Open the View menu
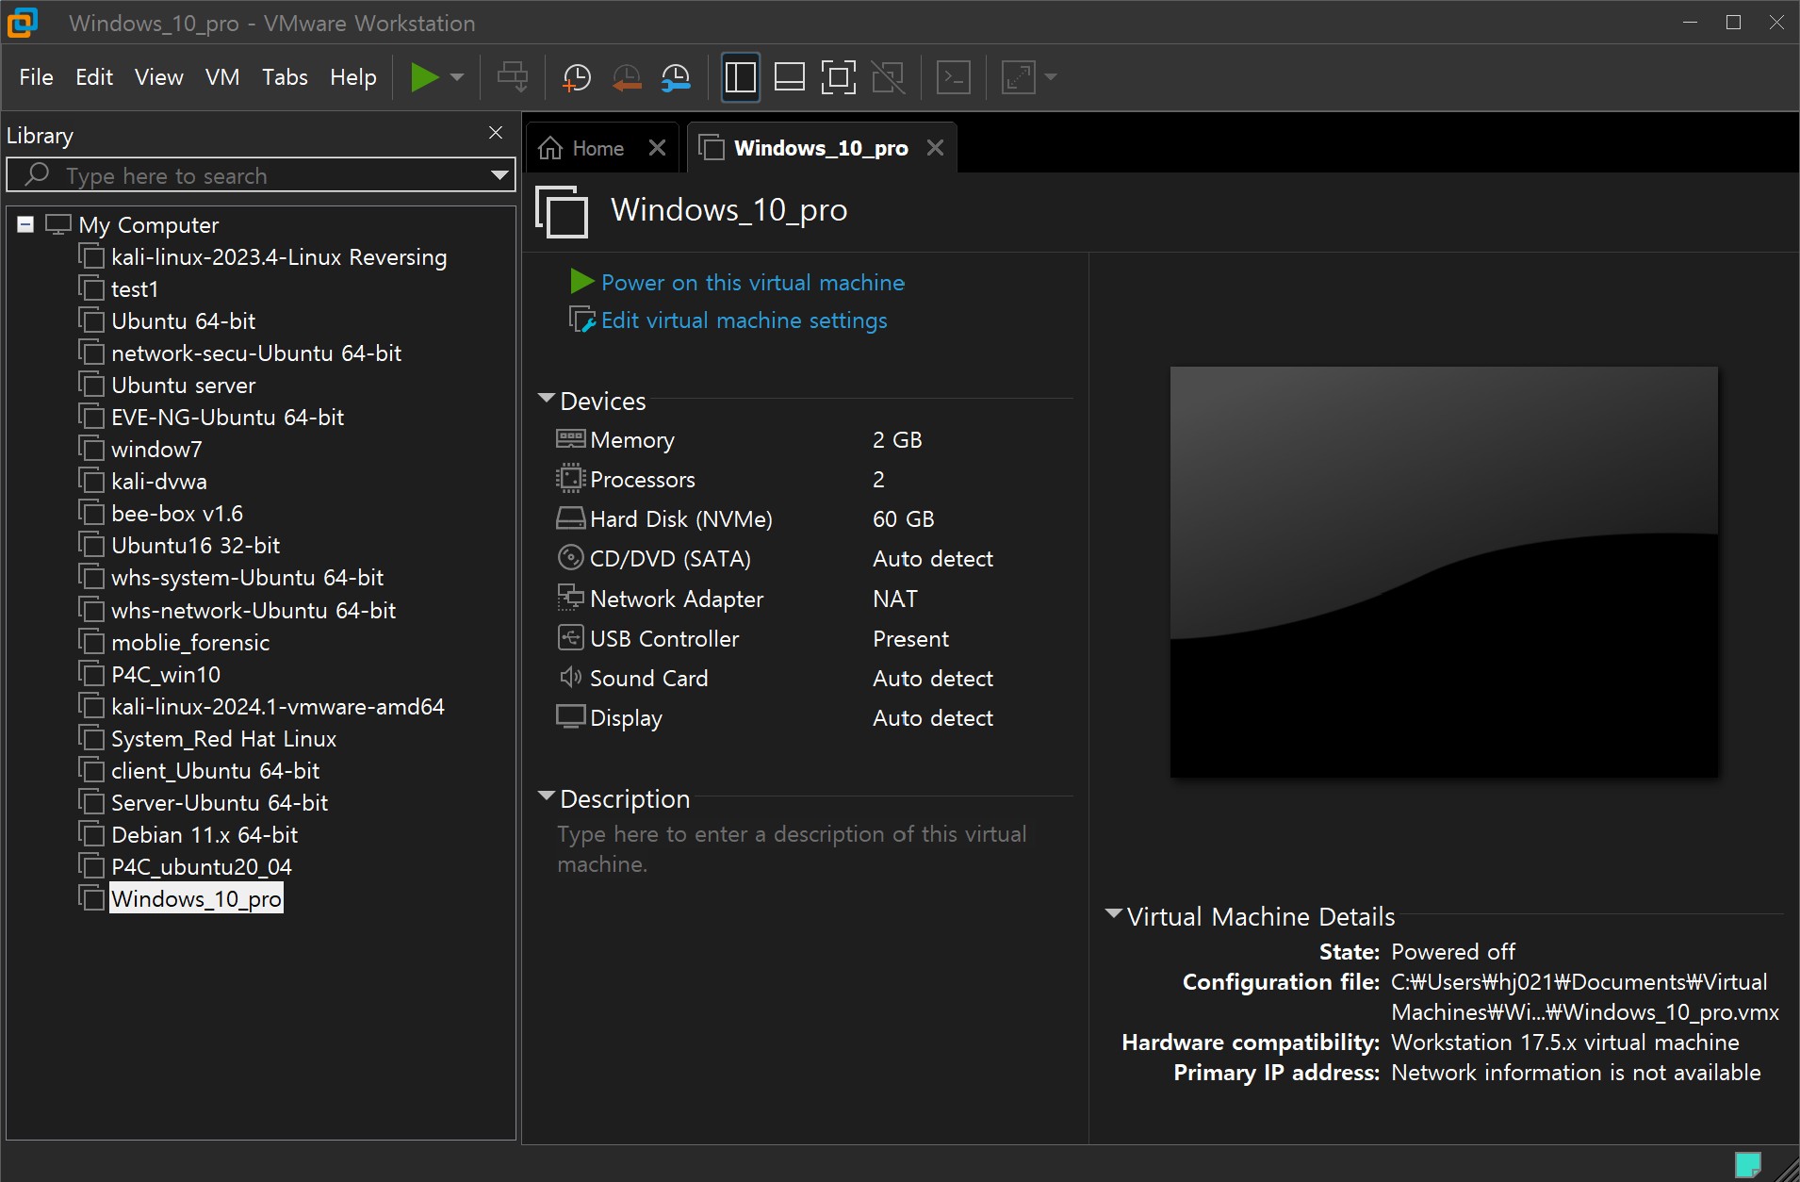This screenshot has height=1182, width=1800. click(158, 77)
